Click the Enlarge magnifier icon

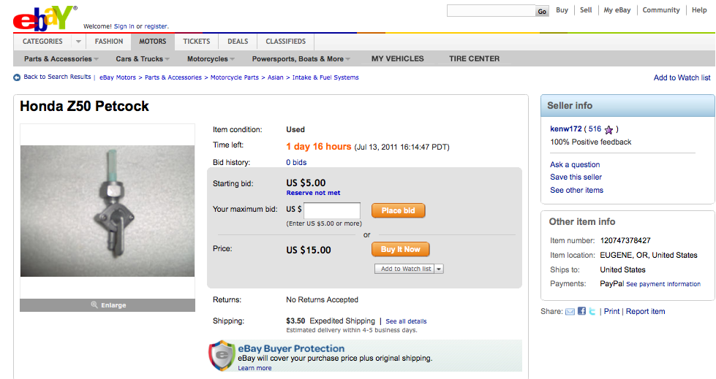click(94, 305)
